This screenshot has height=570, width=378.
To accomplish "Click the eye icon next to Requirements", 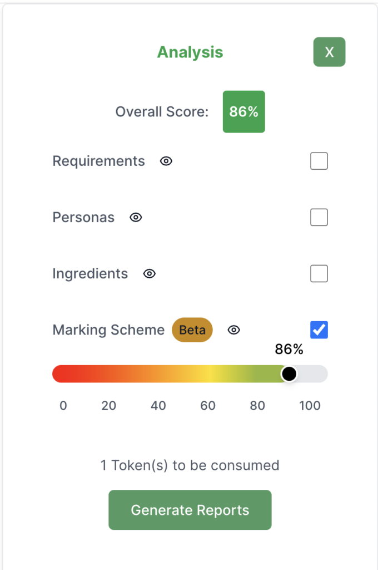I will (x=166, y=161).
